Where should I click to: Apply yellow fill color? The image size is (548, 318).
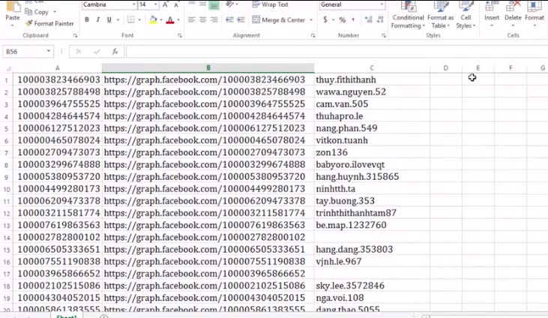(x=153, y=20)
